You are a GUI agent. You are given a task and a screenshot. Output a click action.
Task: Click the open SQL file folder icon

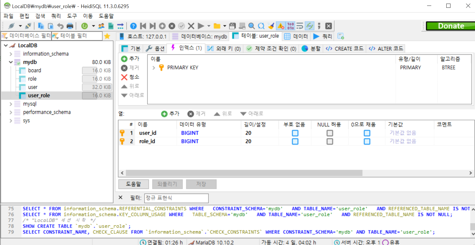(217, 26)
